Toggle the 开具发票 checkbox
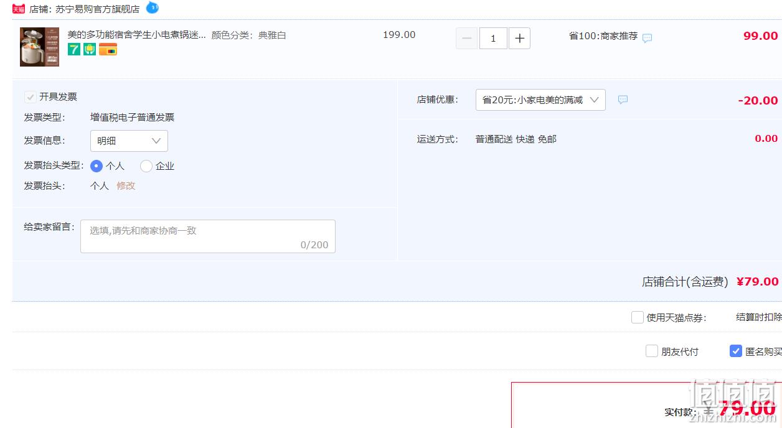782x428 pixels. (x=30, y=97)
